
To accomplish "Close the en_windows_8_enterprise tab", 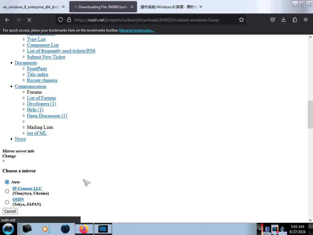I will [x=63, y=7].
